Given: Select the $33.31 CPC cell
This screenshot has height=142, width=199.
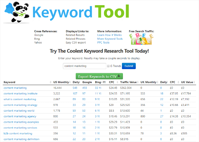Looking at the screenshot, I should [113, 133].
